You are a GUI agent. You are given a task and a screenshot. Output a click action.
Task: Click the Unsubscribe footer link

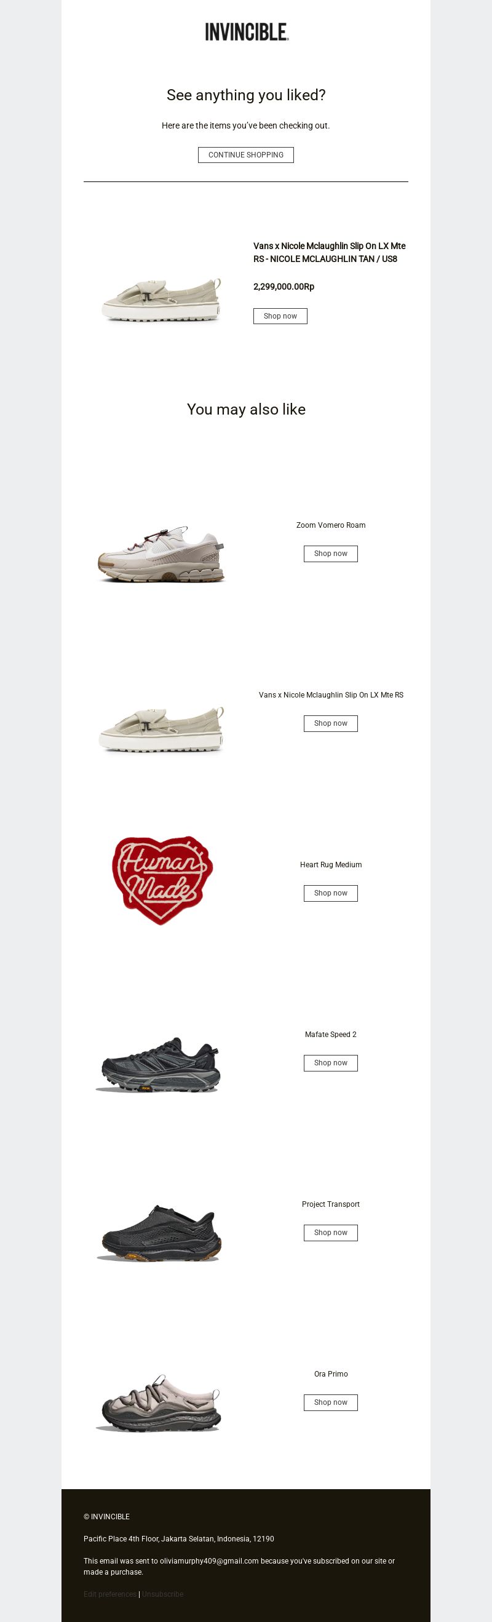[162, 1594]
